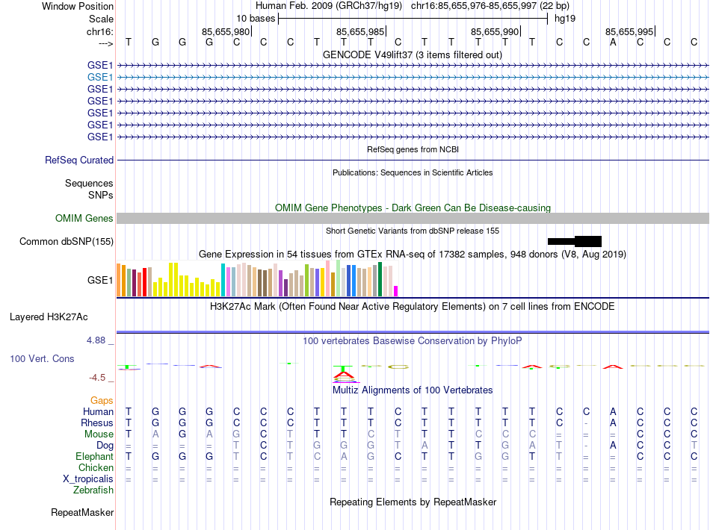Click the RefSeq Curated track label
The width and height of the screenshot is (710, 530).
pos(79,160)
